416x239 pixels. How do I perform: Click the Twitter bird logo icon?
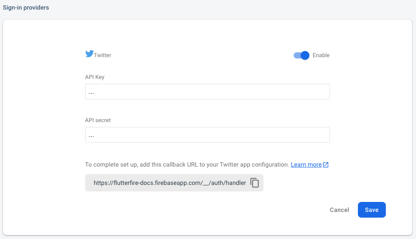click(x=89, y=54)
